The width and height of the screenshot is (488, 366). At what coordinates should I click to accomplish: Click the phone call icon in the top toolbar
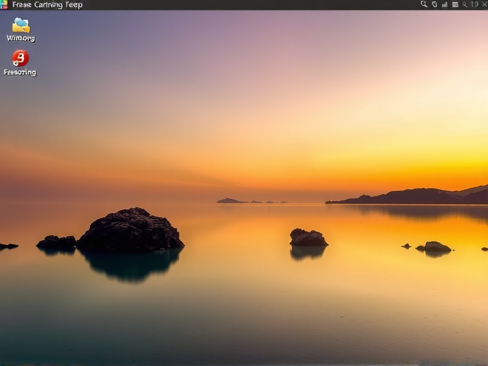click(x=434, y=4)
